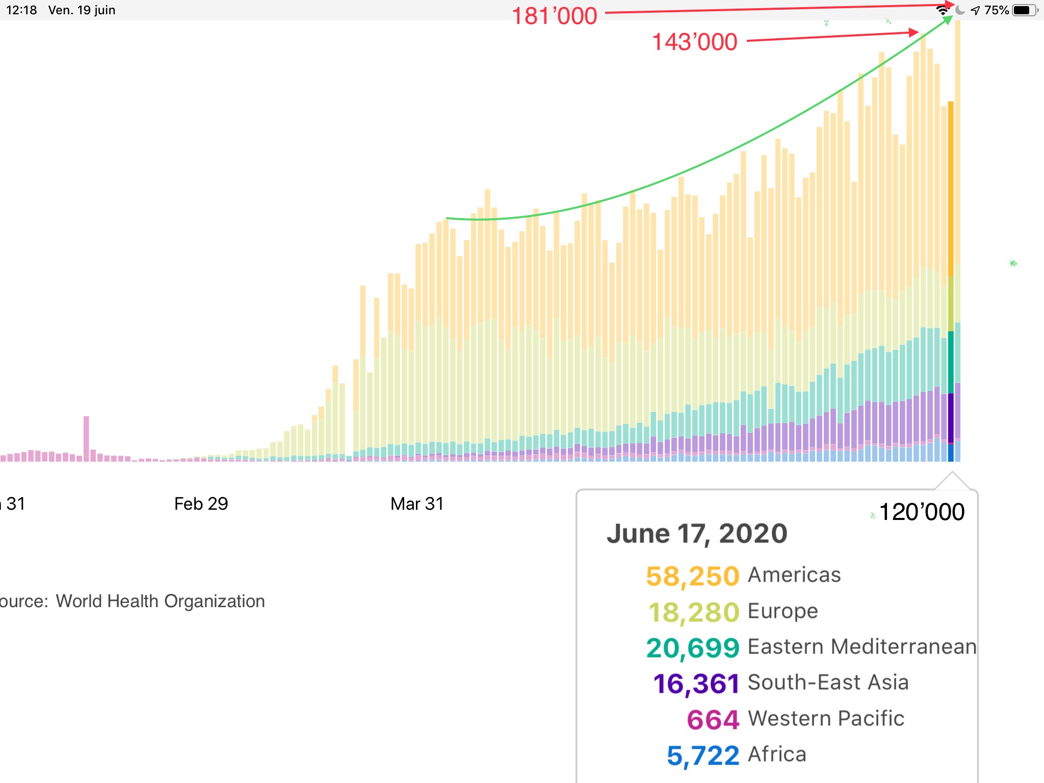Tap the Western Pacific region label
Image resolution: width=1044 pixels, height=783 pixels.
[x=826, y=718]
